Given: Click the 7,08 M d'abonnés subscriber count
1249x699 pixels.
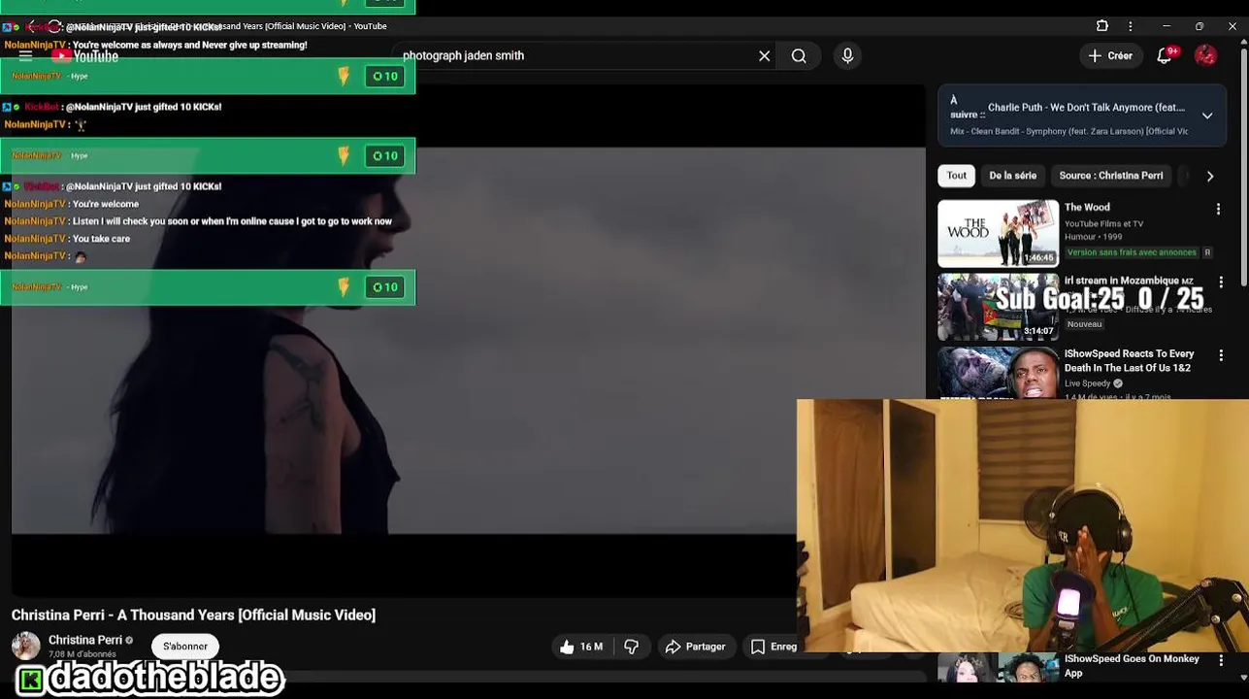Looking at the screenshot, I should click(82, 654).
